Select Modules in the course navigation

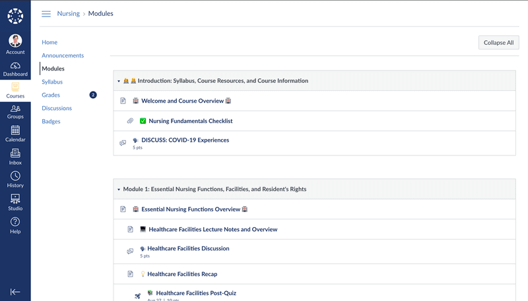coord(53,68)
